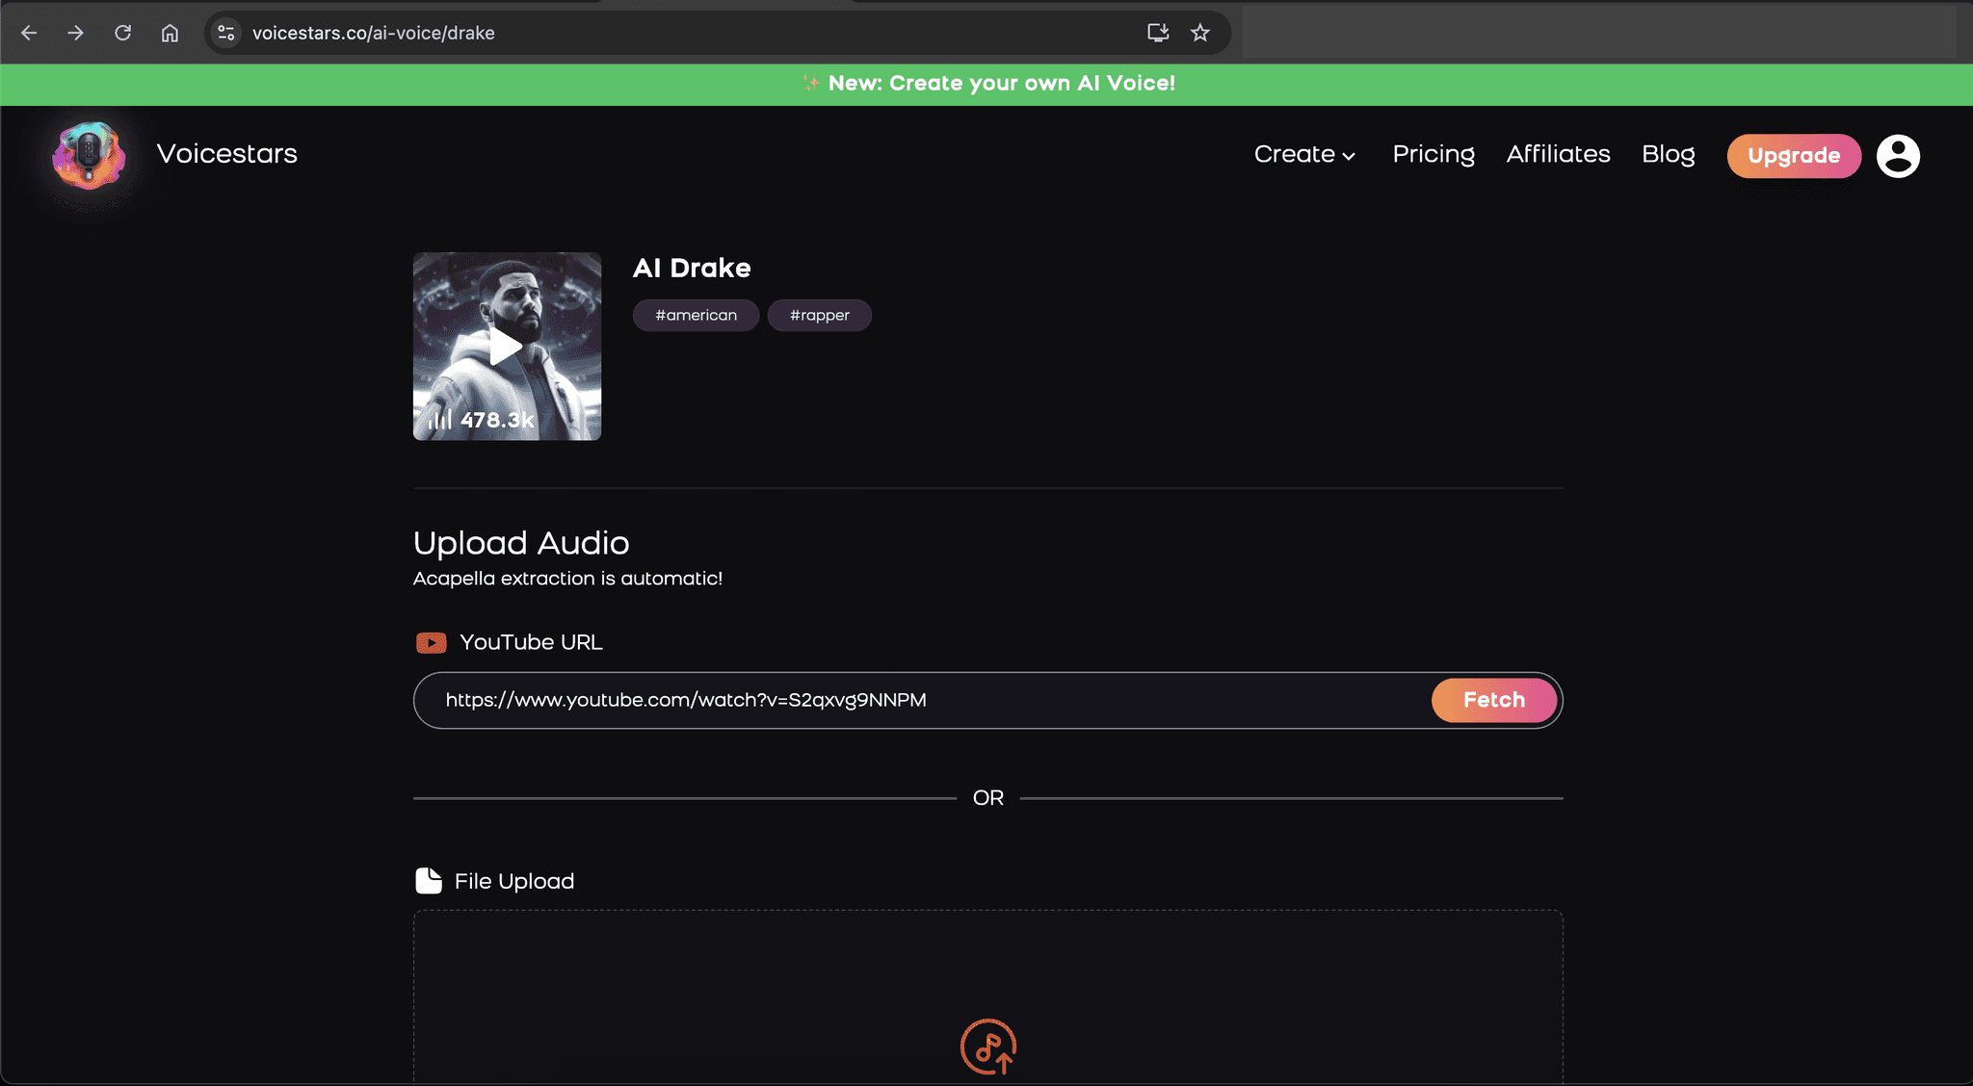The width and height of the screenshot is (1973, 1086).
Task: Open the Affiliates menu item
Action: pos(1558,154)
